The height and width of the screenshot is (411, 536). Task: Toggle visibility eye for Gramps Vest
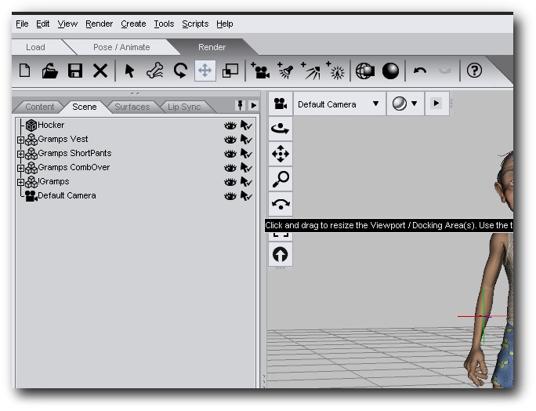230,140
